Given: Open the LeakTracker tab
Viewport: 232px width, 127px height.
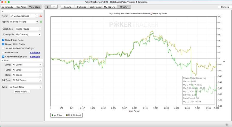Looking at the screenshot, I should [x=96, y=7].
